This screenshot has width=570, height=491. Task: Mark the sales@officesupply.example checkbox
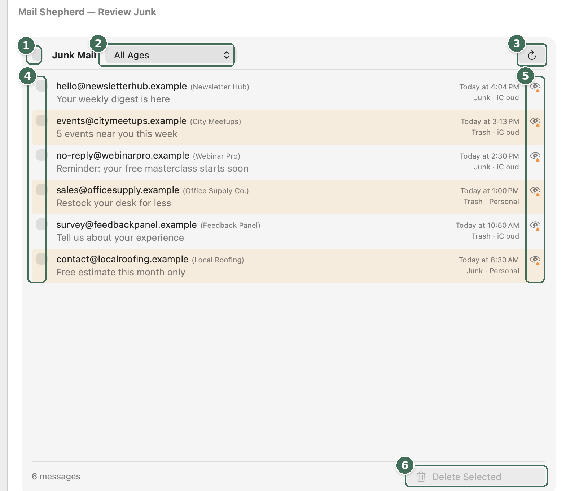(x=41, y=190)
